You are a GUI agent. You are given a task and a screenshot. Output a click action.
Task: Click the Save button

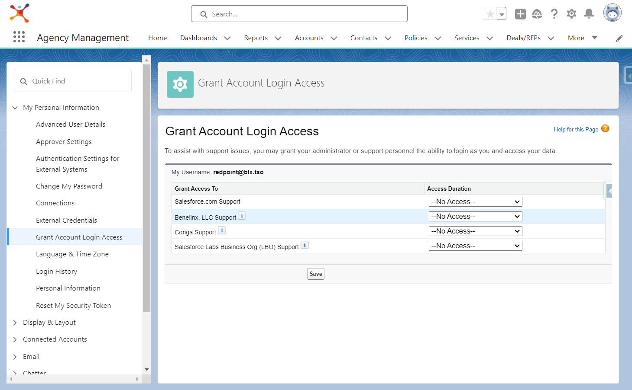click(x=316, y=274)
